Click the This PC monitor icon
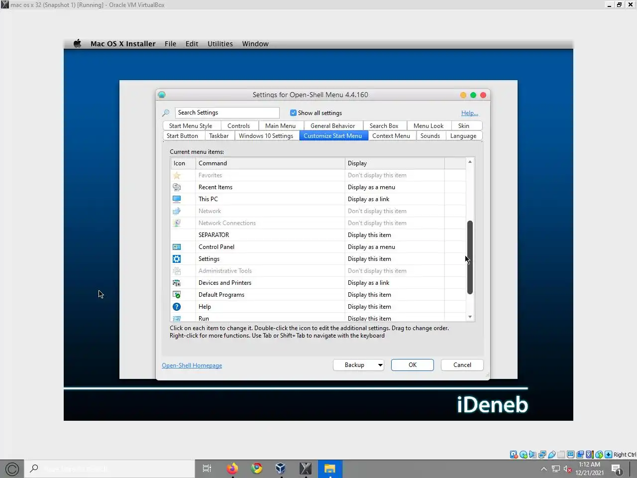The image size is (637, 478). (177, 199)
